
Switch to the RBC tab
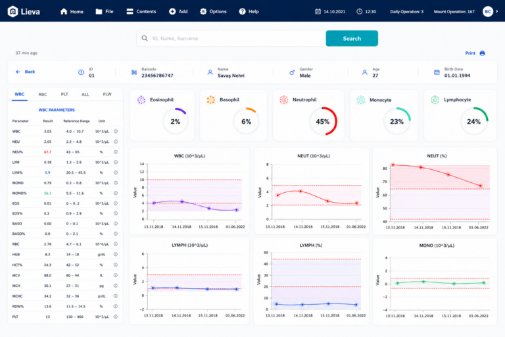tap(43, 95)
